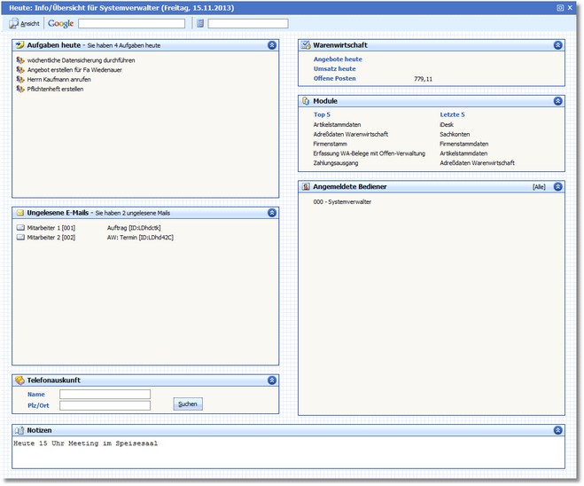
Task: Click the calculator icon in toolbar
Action: (200, 24)
